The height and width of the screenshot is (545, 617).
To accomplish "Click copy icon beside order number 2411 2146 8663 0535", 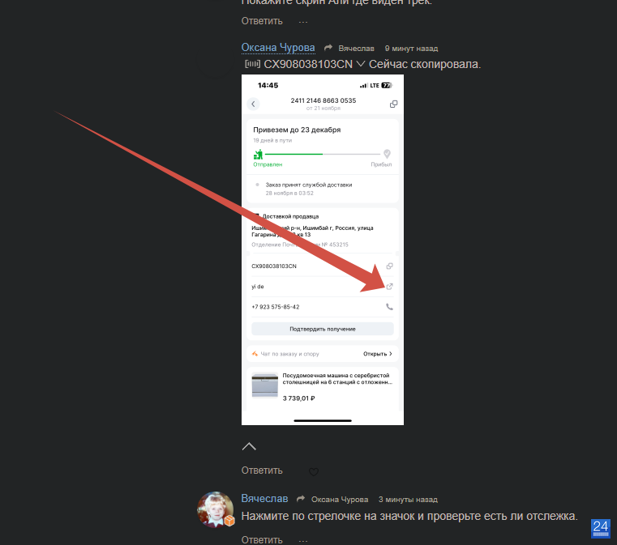I will [x=393, y=104].
